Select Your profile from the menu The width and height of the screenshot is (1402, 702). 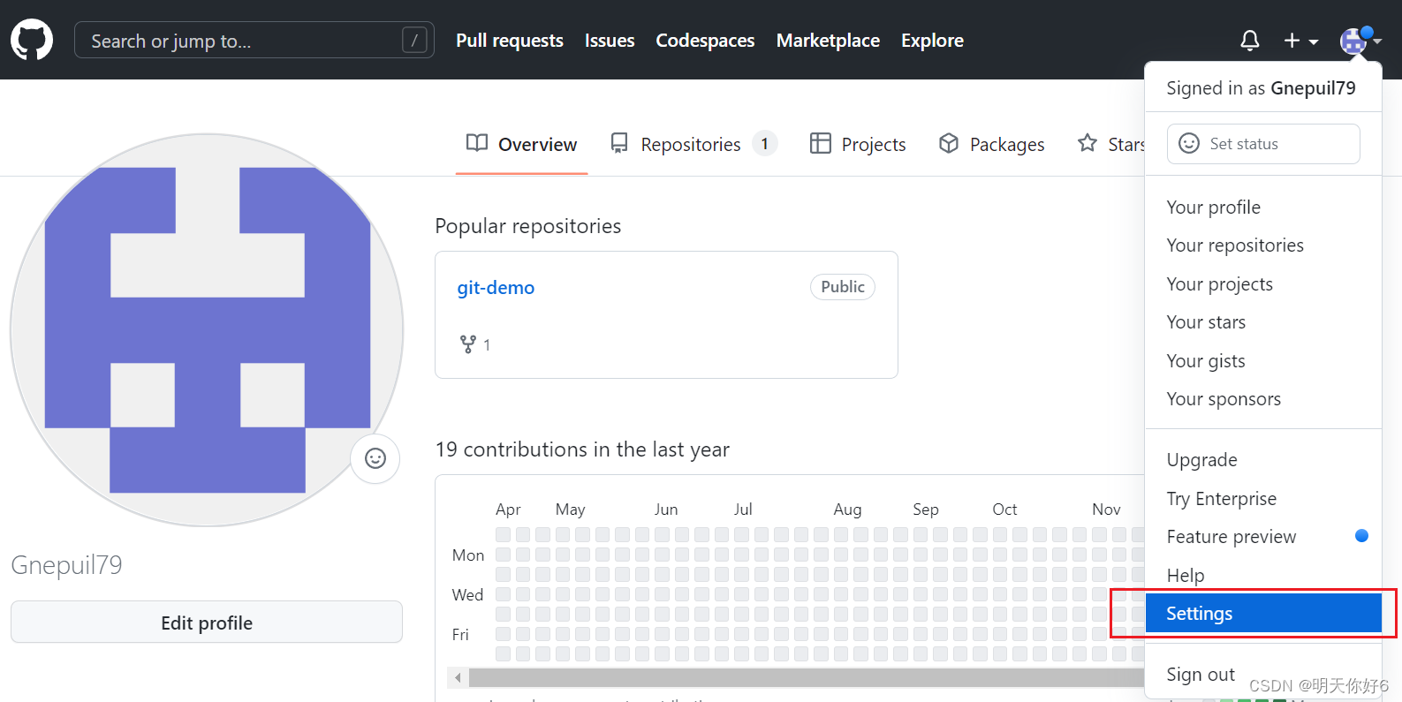pyautogui.click(x=1263, y=208)
